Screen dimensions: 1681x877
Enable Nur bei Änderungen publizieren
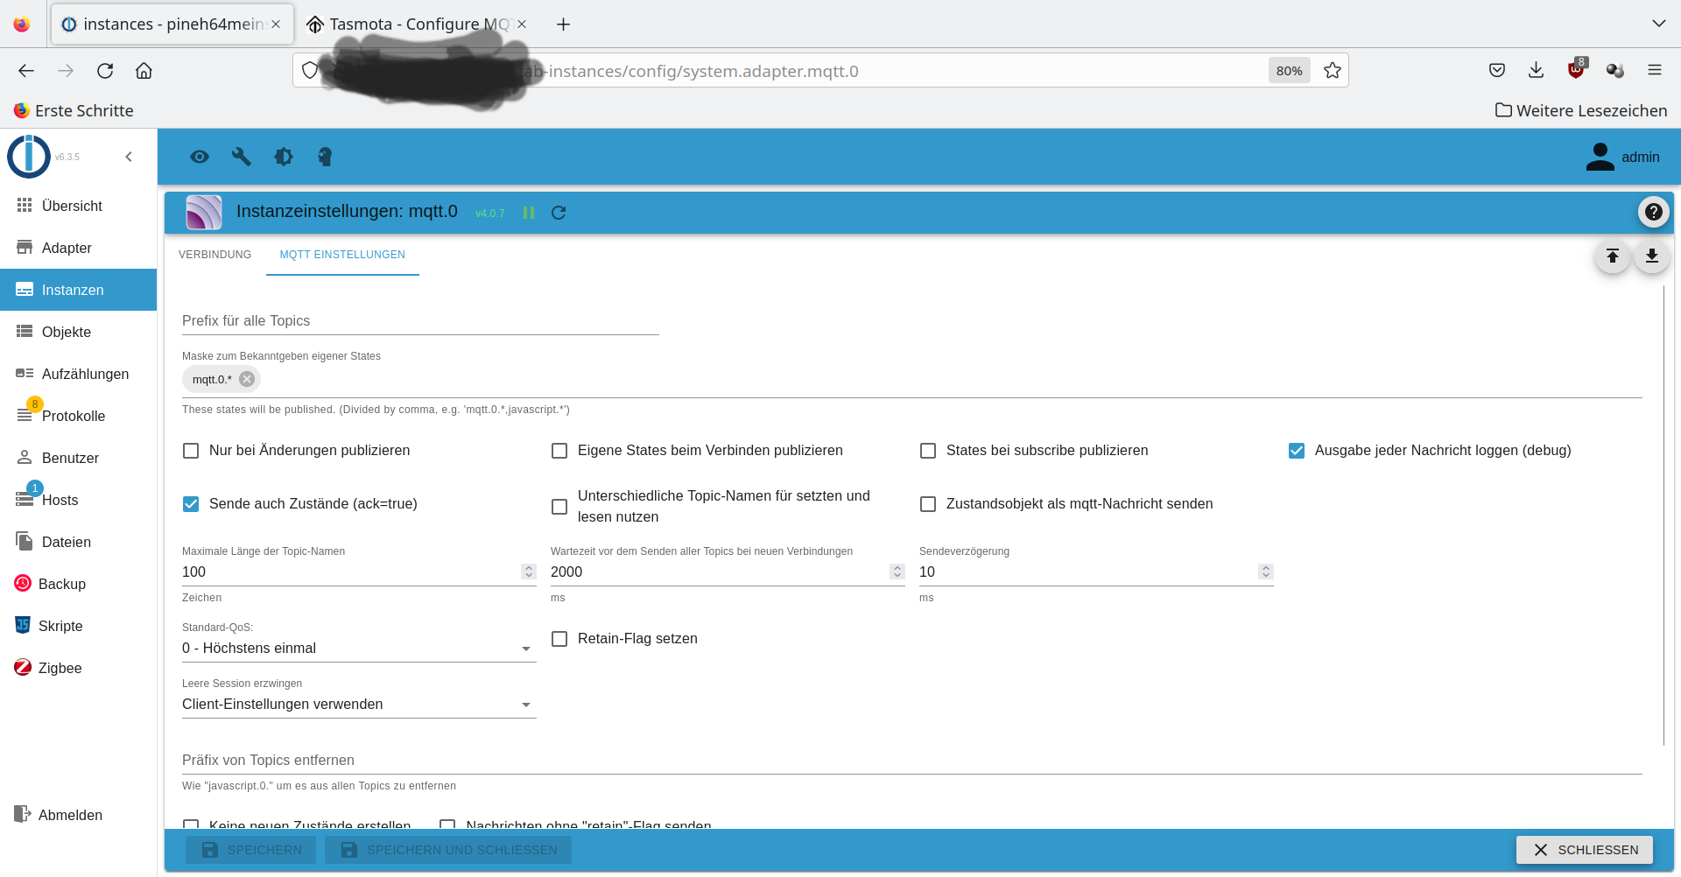(191, 451)
